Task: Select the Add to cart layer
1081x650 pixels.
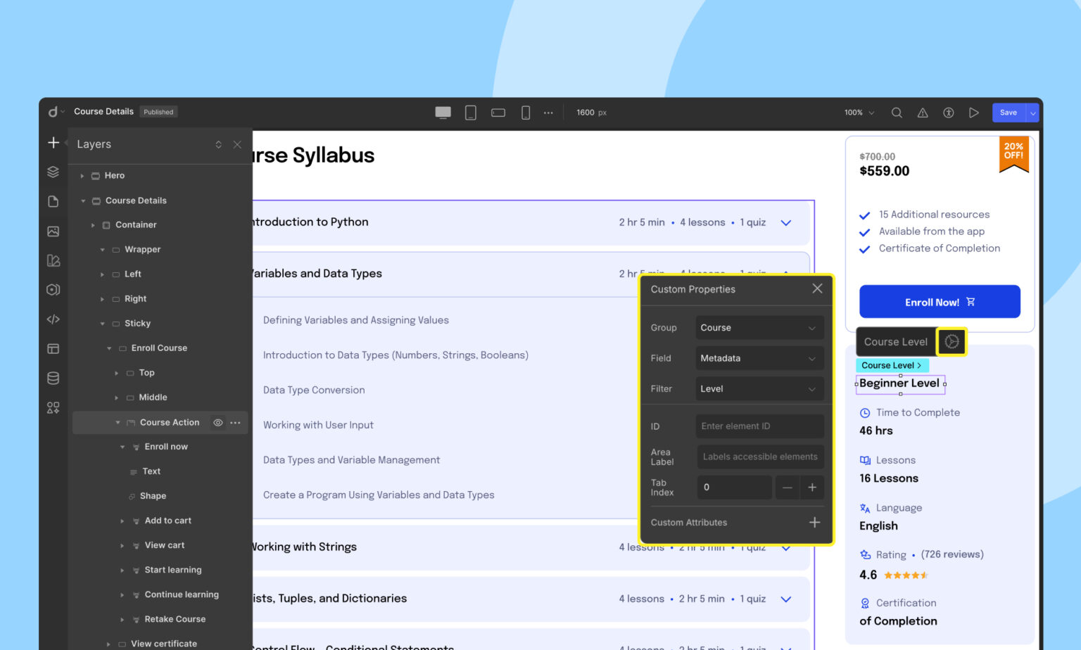Action: 167,521
